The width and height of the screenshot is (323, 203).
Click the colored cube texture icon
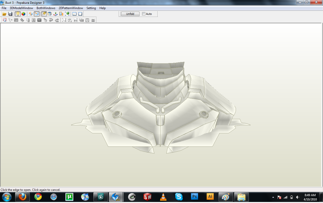tap(24, 14)
